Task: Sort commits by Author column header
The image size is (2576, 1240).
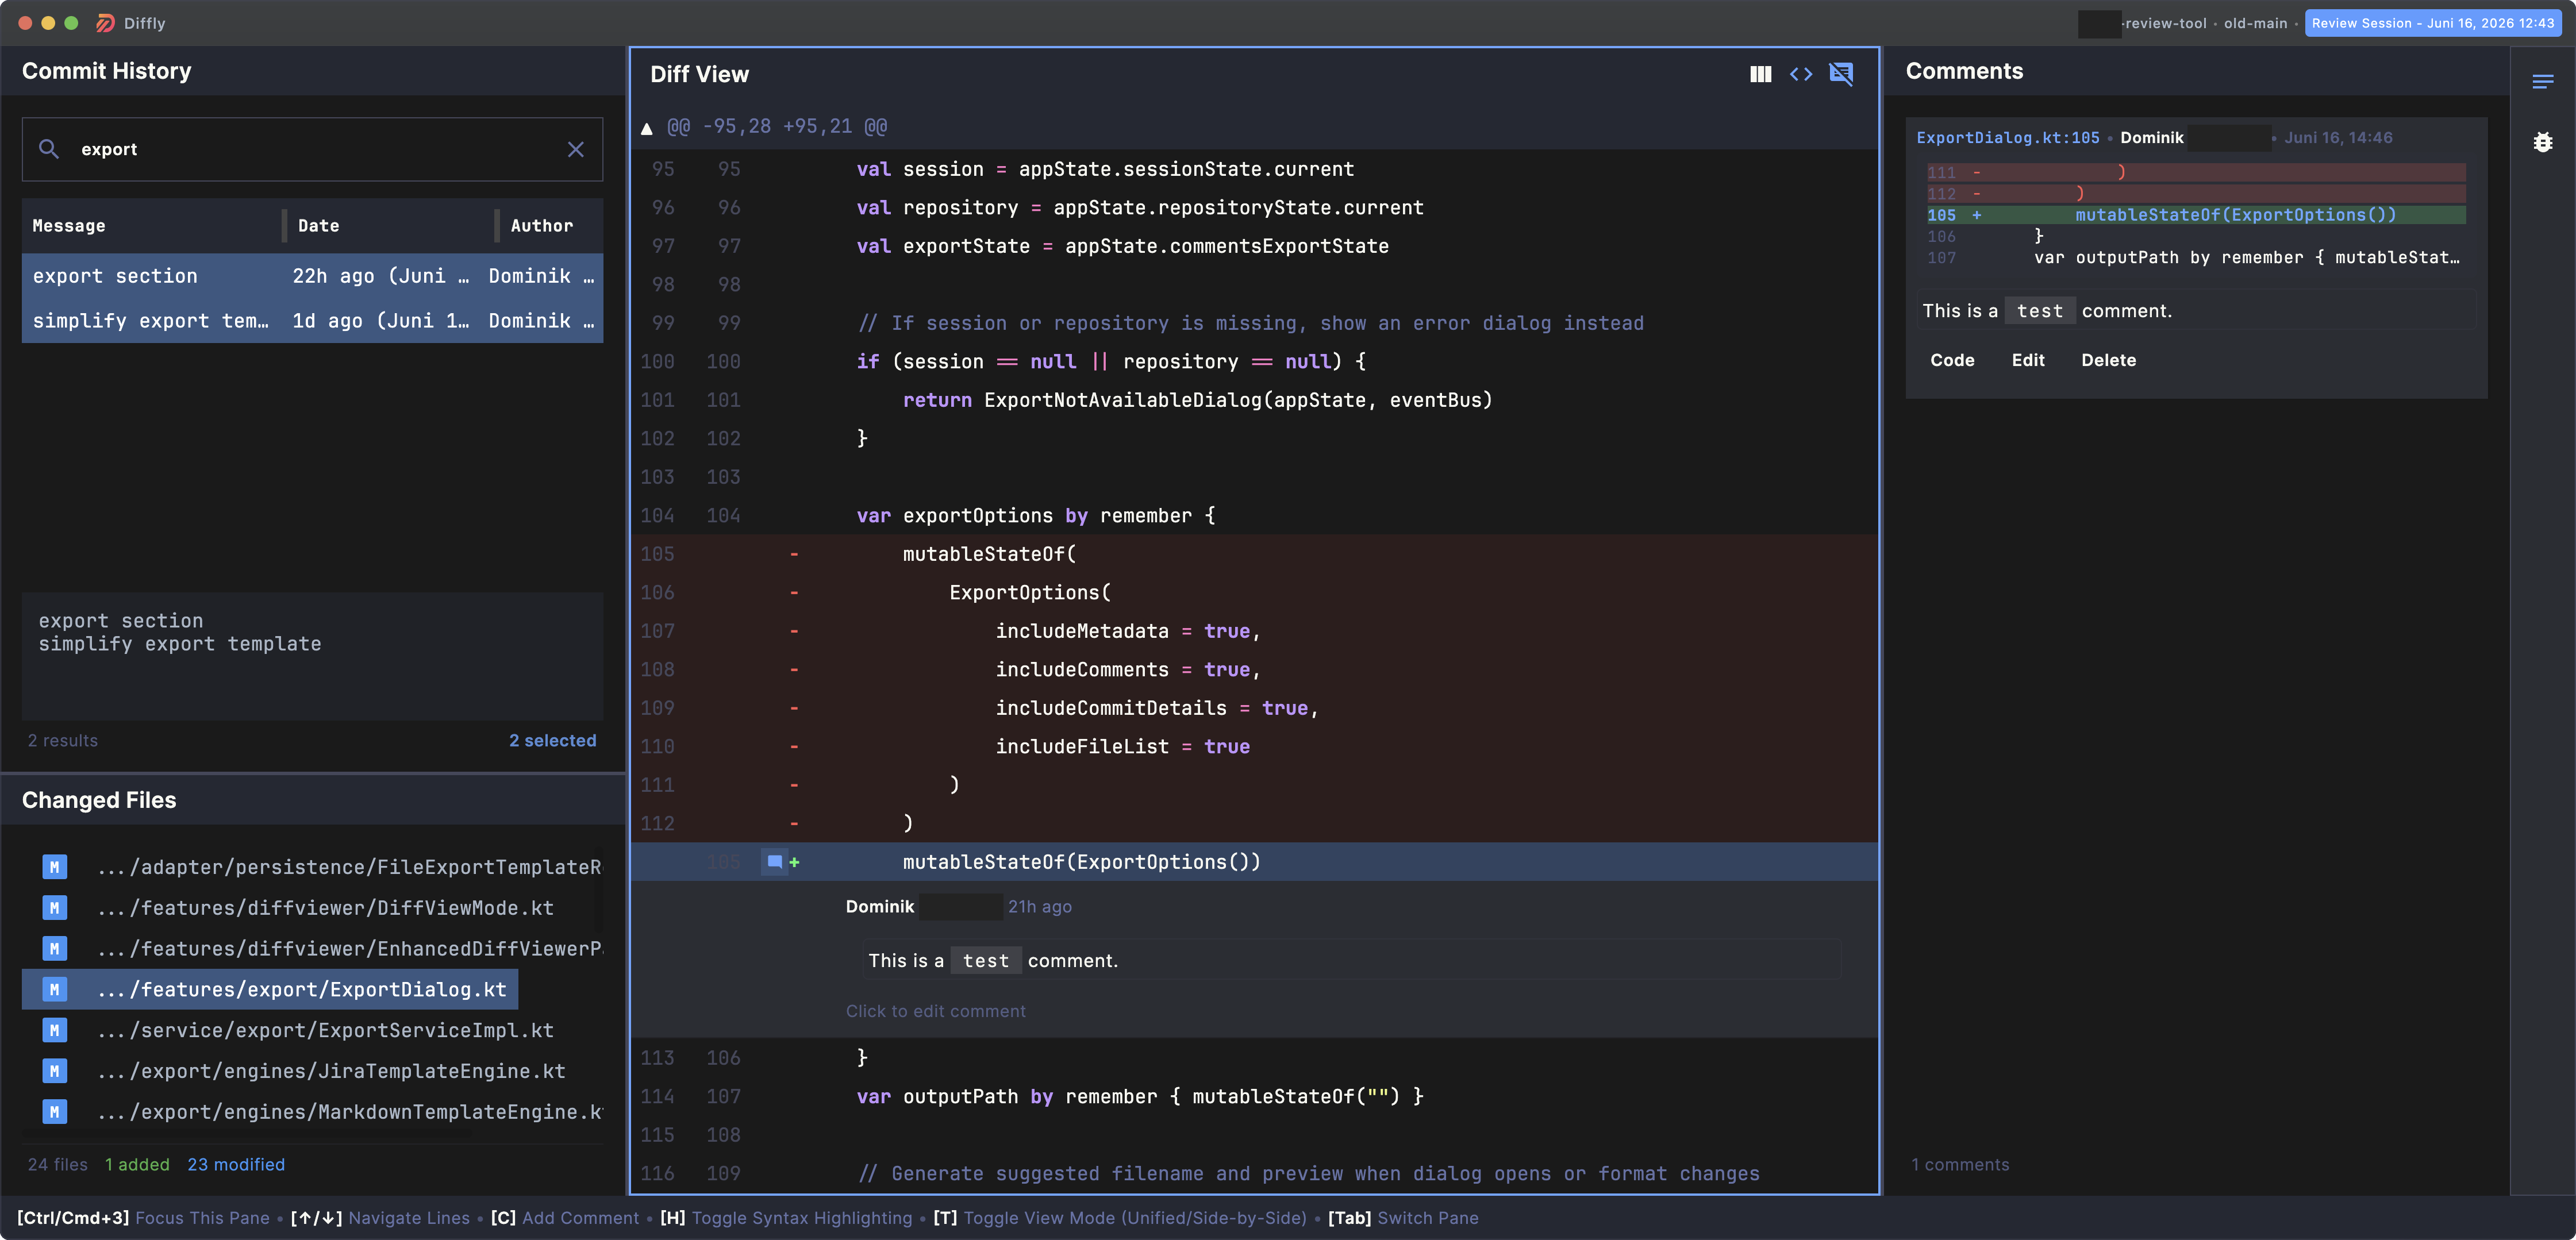Action: point(542,226)
